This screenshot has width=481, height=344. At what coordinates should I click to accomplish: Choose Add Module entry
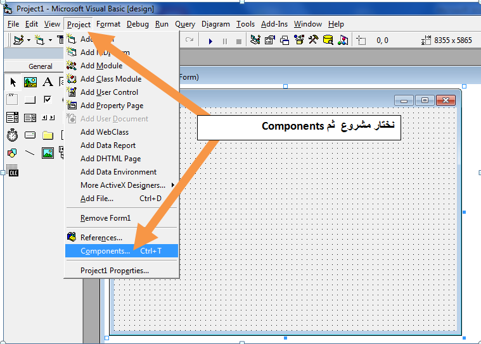pyautogui.click(x=122, y=66)
